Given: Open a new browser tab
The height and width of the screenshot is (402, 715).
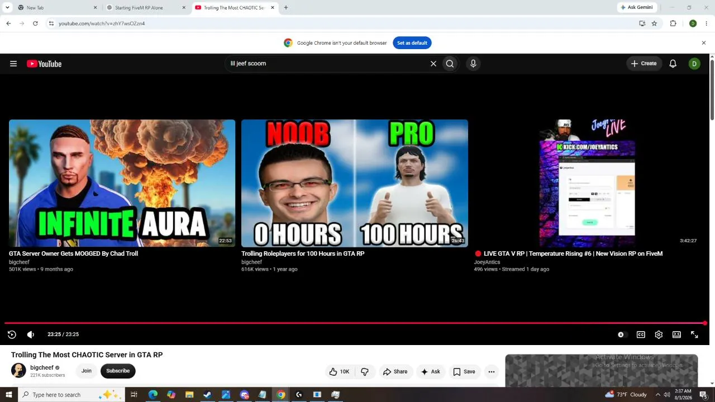Looking at the screenshot, I should (x=286, y=8).
